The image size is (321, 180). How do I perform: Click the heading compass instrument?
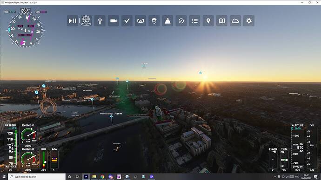point(26,30)
